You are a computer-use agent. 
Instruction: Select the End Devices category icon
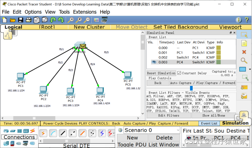tap(6, 143)
